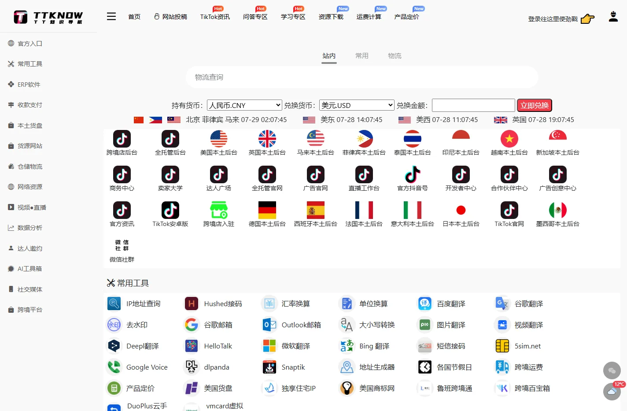Click the 西班牙本土后台 Spain flag icon
The height and width of the screenshot is (411, 627).
(x=316, y=210)
